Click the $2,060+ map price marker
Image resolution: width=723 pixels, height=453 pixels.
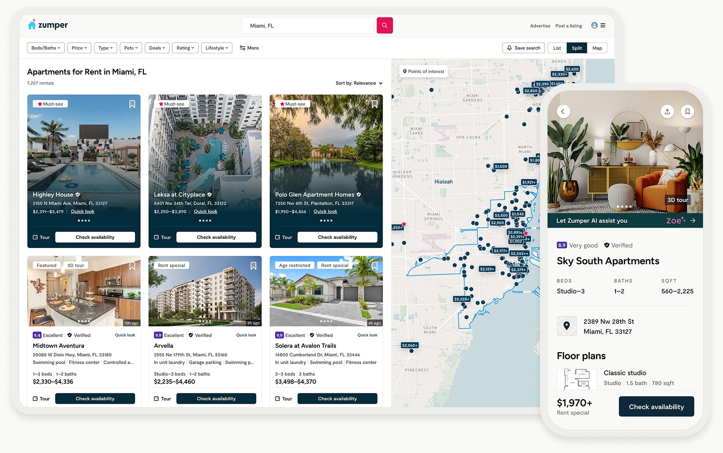point(410,346)
